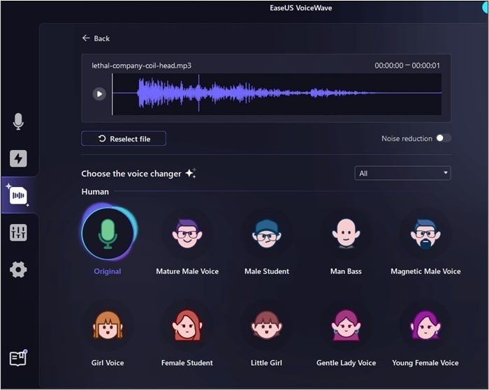
Task: Choose the Magnetic Male Voice avatar
Action: [425, 234]
